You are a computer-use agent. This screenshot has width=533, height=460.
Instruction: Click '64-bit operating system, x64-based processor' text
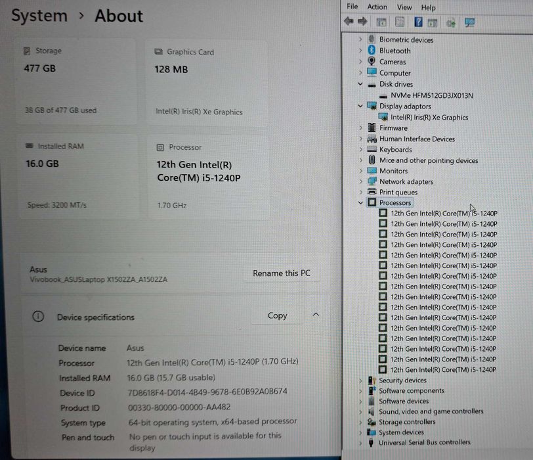pos(213,421)
